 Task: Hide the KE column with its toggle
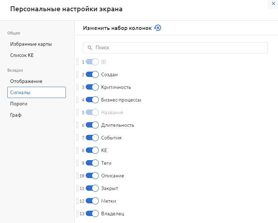pyautogui.click(x=92, y=150)
